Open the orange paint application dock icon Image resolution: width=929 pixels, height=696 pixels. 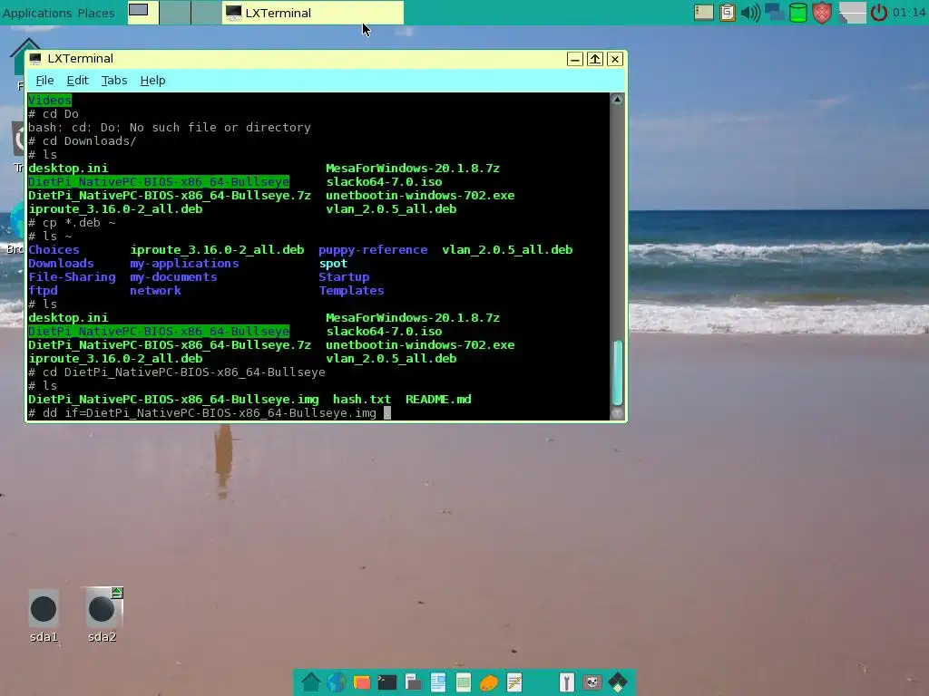(489, 683)
